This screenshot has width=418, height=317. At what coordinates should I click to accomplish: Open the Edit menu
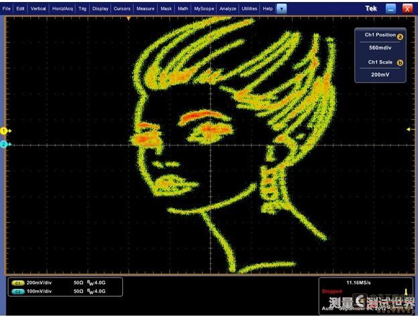point(20,9)
